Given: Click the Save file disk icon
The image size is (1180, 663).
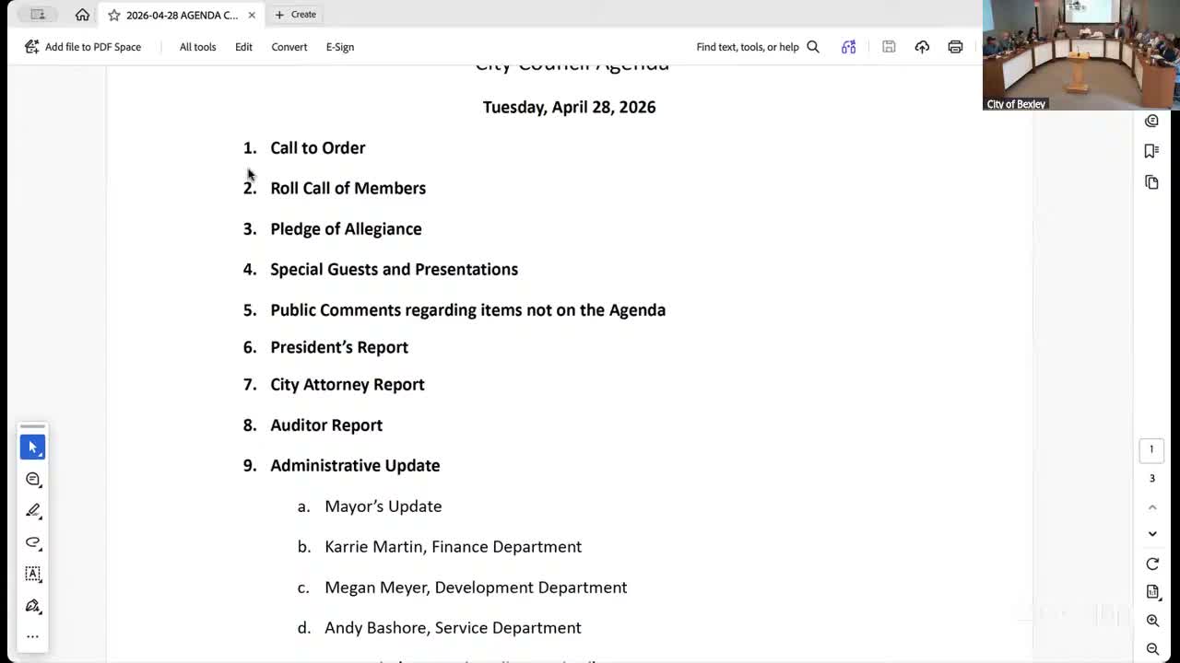Looking at the screenshot, I should [889, 47].
